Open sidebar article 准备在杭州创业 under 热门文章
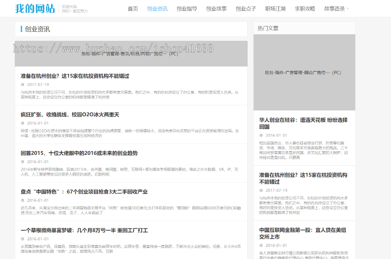Image resolution: width=391 pixels, height=259 pixels. [303, 178]
